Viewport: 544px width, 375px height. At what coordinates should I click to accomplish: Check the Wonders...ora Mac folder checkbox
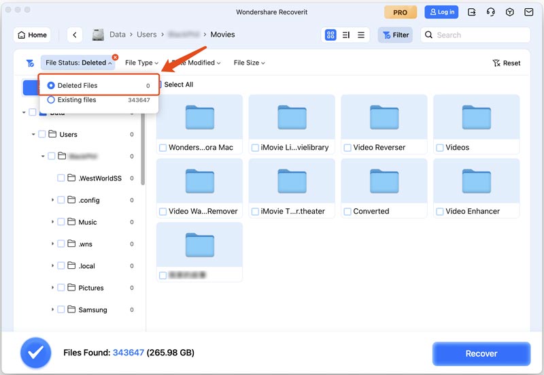tap(163, 148)
